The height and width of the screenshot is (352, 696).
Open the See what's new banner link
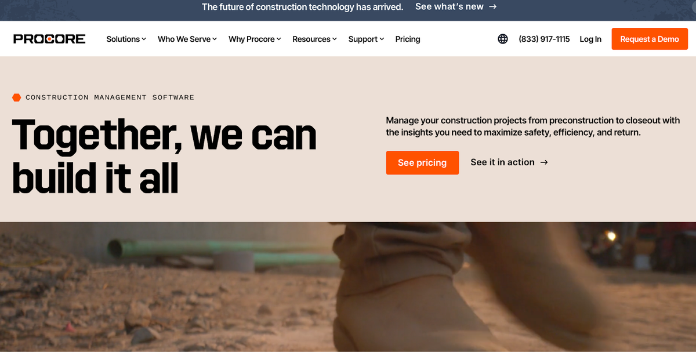pos(456,6)
